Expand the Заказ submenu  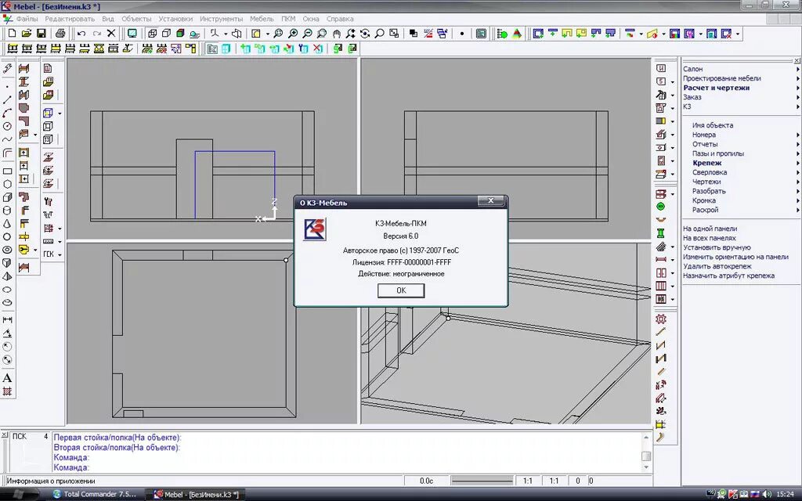pyautogui.click(x=797, y=97)
